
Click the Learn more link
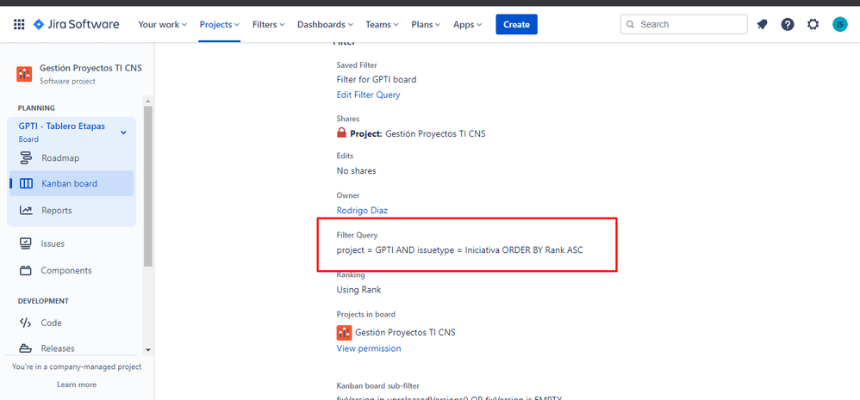coord(77,385)
